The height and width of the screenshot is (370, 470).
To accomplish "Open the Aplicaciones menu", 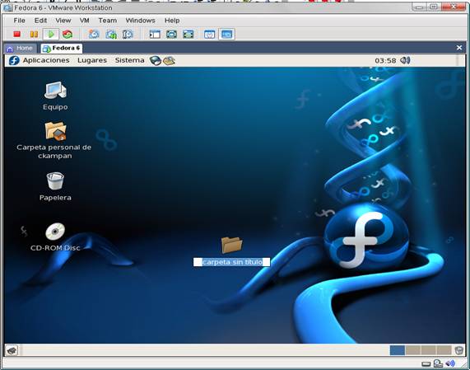I will point(46,60).
